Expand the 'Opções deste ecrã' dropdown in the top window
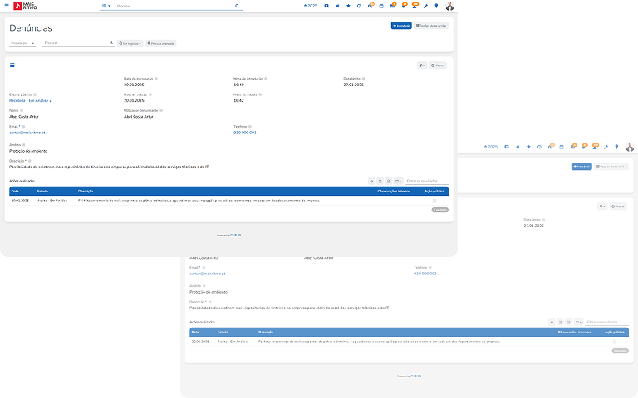Viewport: 638px width, 398px height. pyautogui.click(x=431, y=26)
